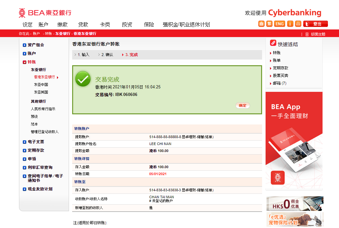Click breadcrumb 香港东亚银行
Screen dimensions: 339x228
pyautogui.click(x=85, y=34)
